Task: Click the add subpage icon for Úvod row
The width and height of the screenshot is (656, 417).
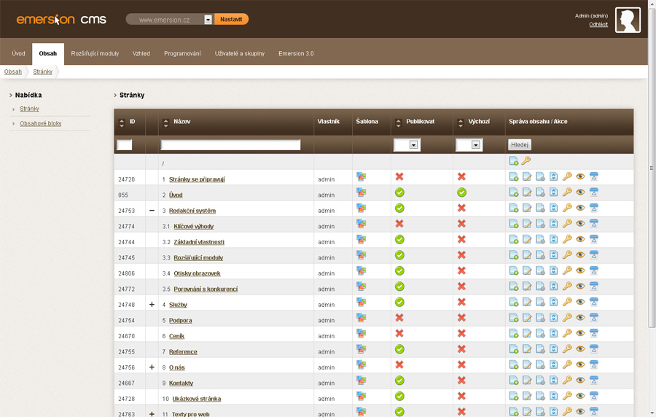Action: click(513, 193)
